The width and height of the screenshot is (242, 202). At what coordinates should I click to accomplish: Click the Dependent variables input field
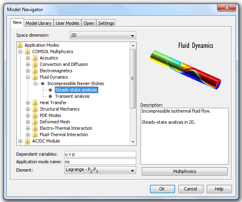[100, 154]
